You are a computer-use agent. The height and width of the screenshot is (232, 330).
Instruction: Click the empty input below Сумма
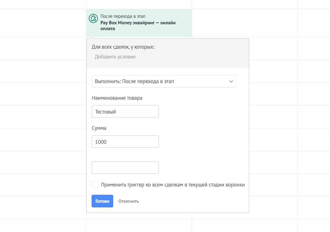pyautogui.click(x=125, y=168)
